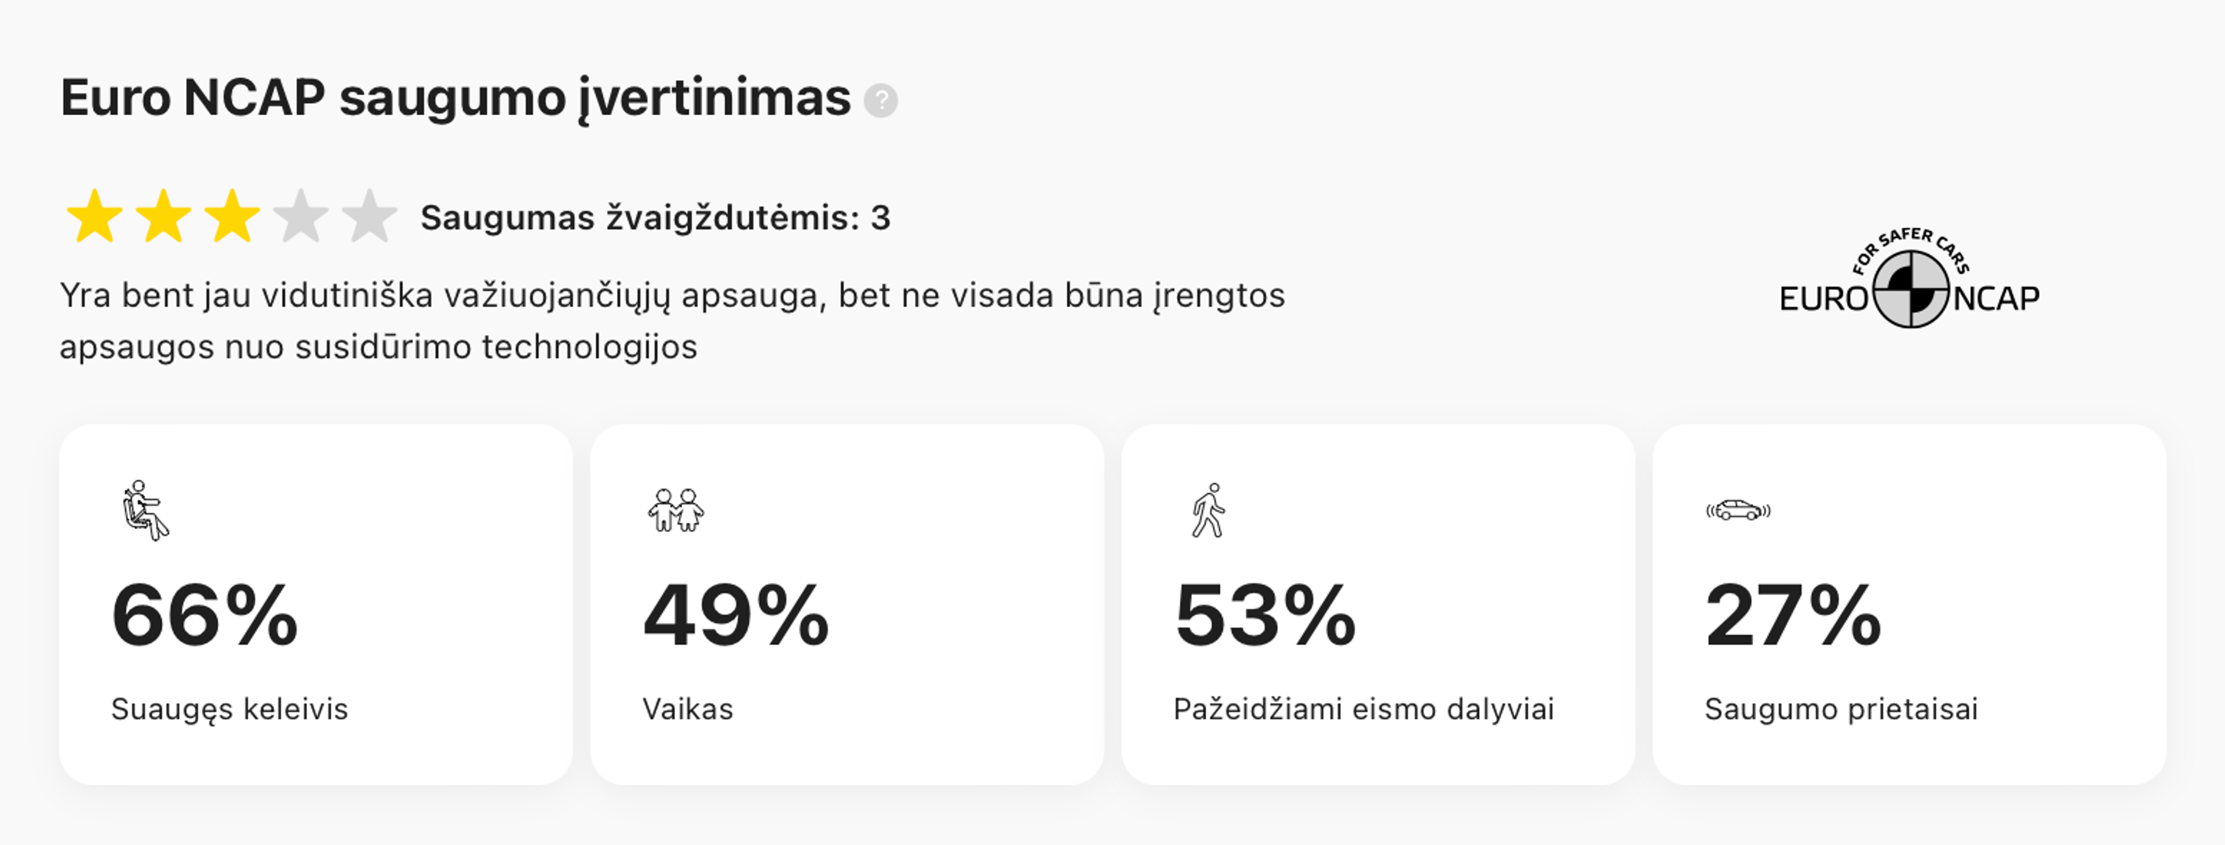Viewport: 2225px width, 845px height.
Task: Click the Suaugęs keleivis label
Action: coord(230,709)
